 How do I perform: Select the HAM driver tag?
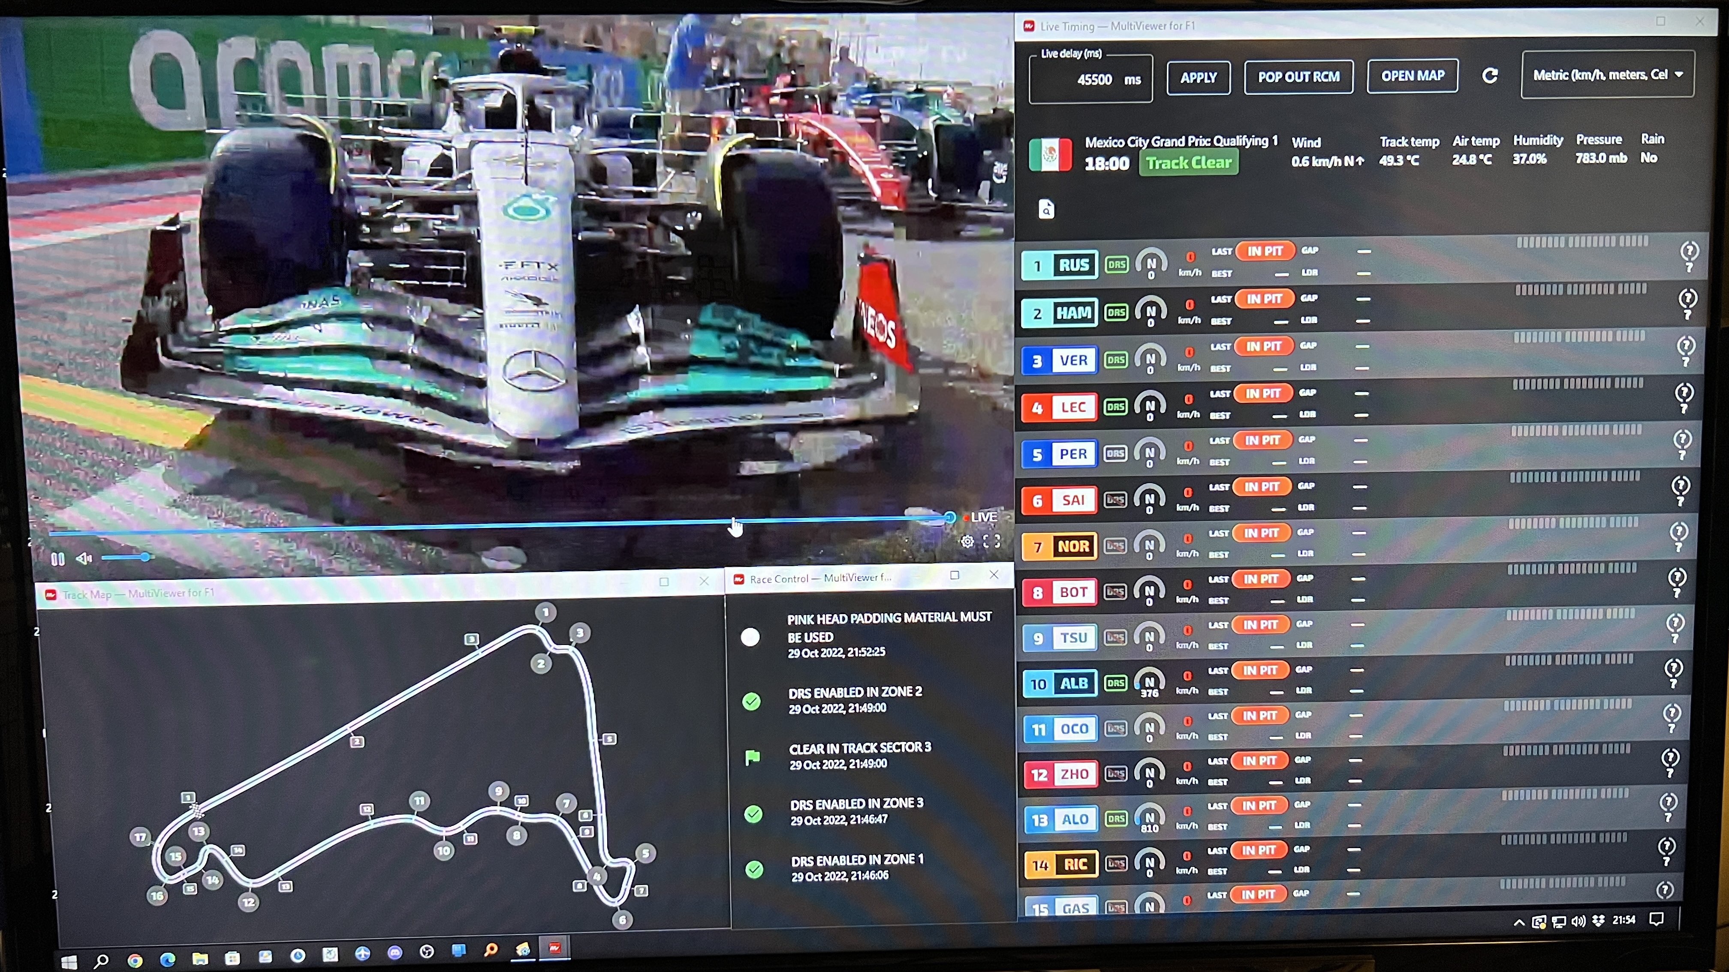click(1059, 313)
